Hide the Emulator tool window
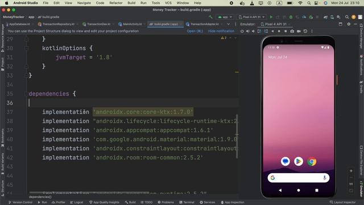The width and height of the screenshot is (364, 205). (355, 24)
